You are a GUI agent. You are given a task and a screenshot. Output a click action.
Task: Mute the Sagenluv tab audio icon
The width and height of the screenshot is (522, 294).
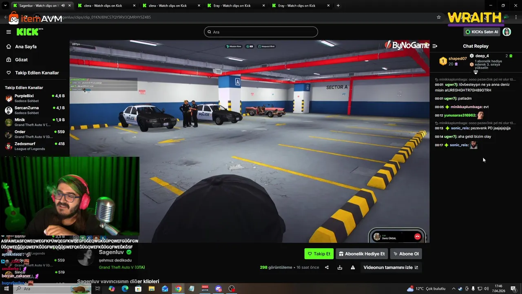[63, 6]
